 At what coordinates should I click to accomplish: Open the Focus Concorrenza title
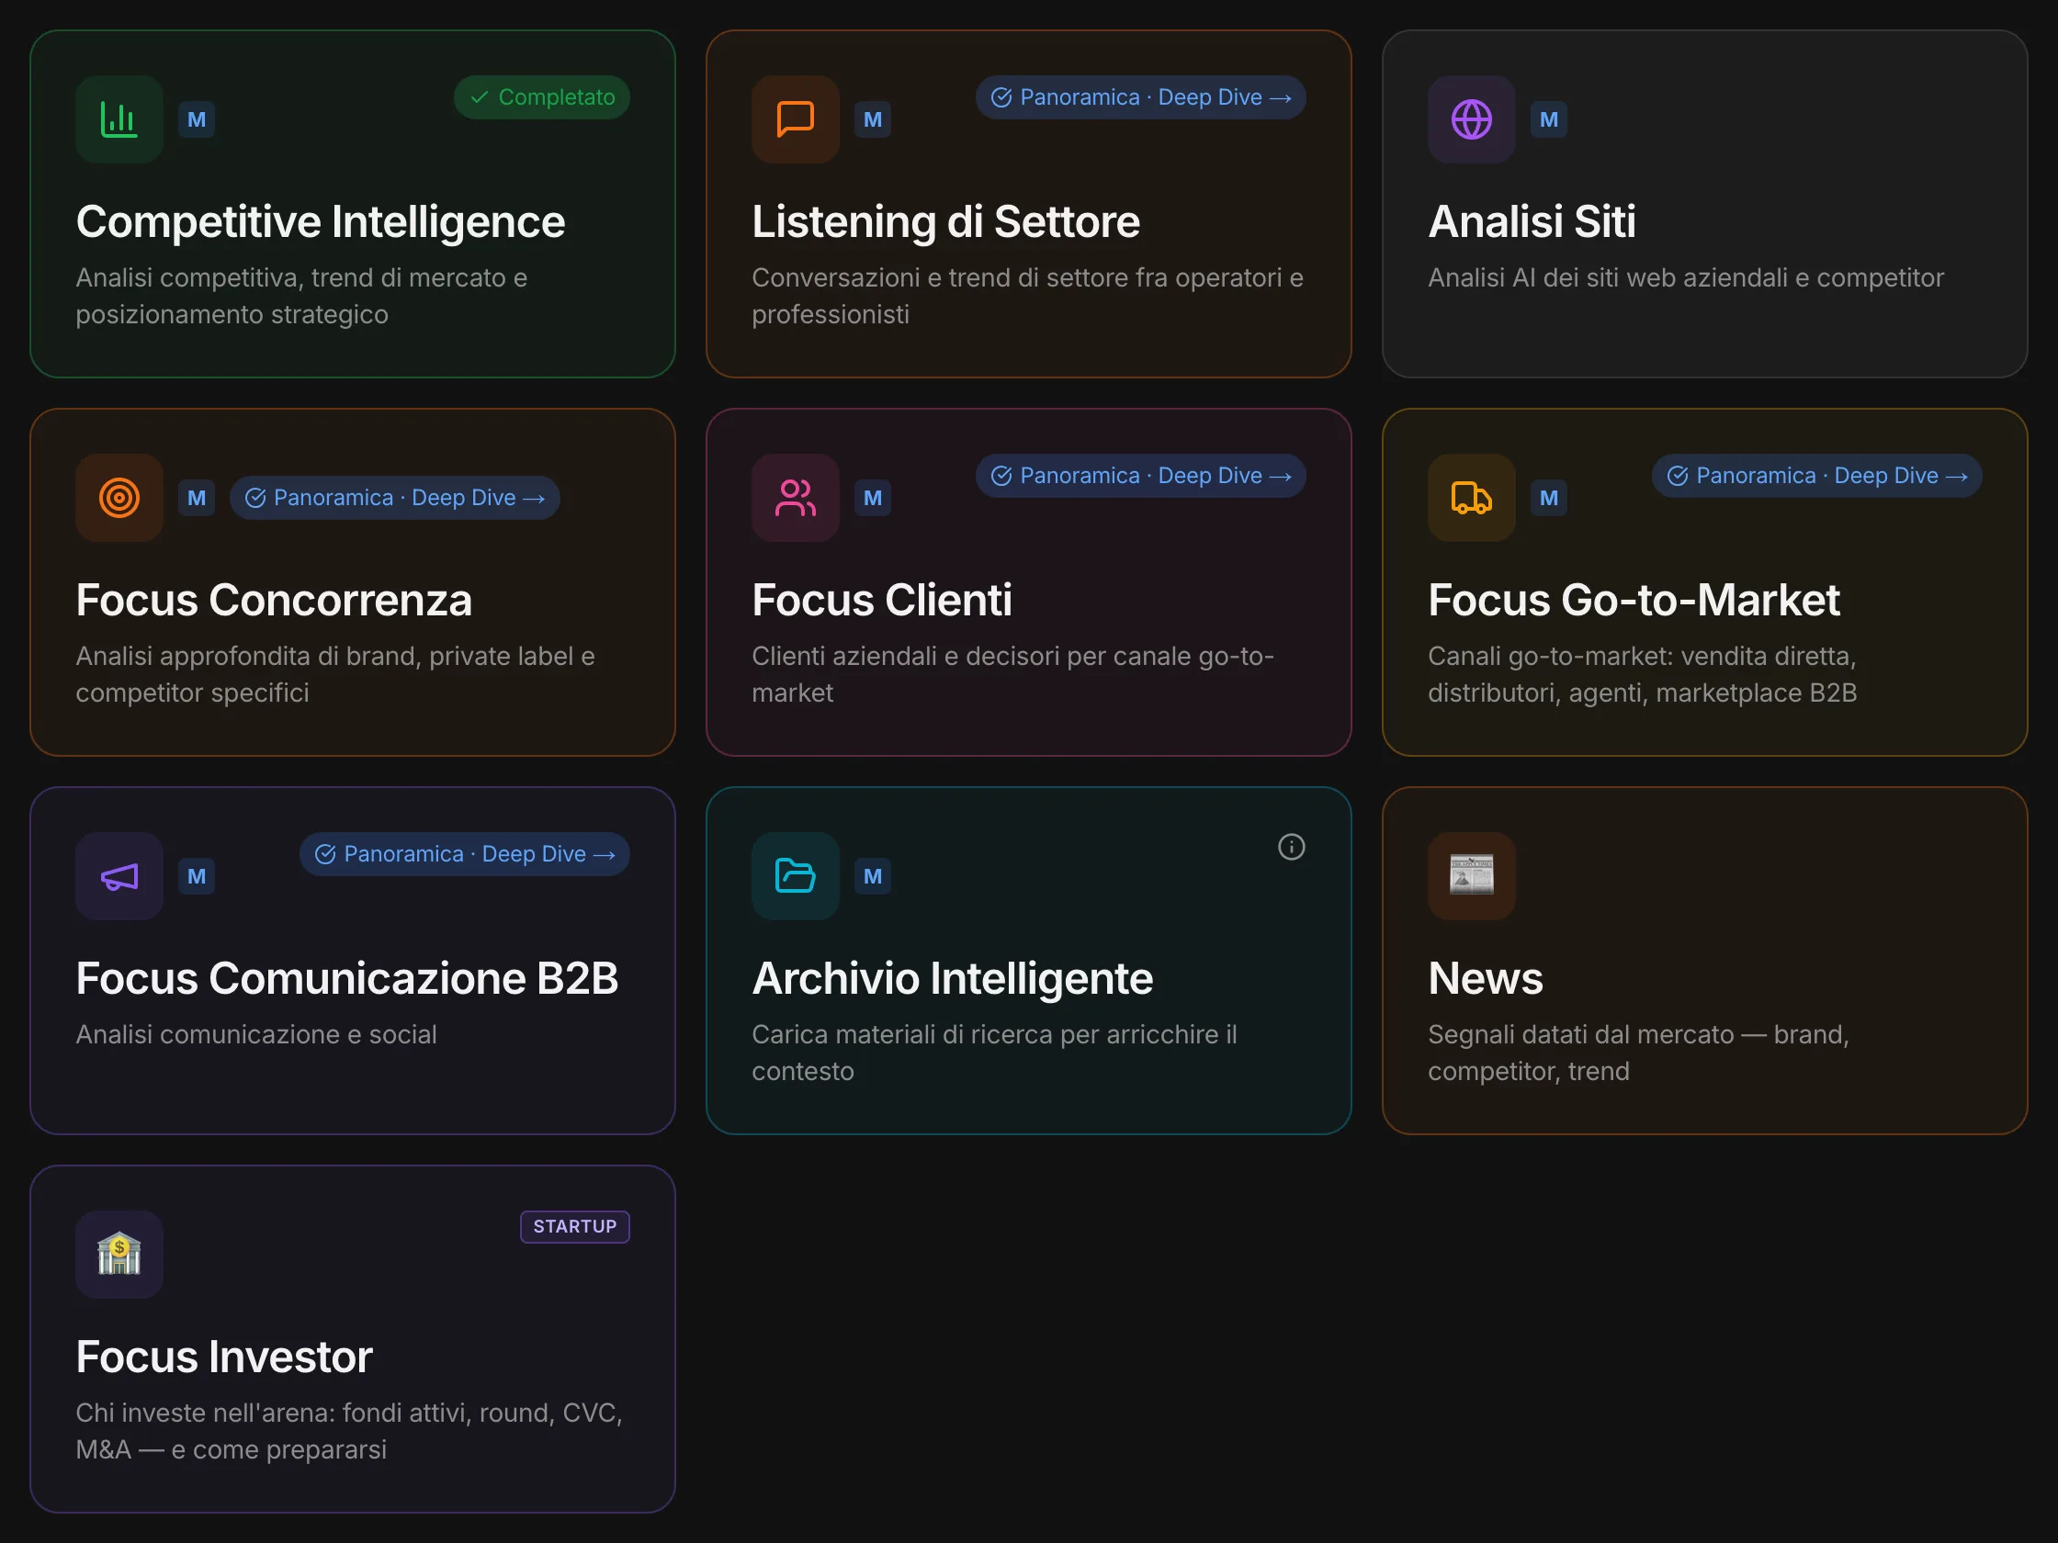(275, 601)
